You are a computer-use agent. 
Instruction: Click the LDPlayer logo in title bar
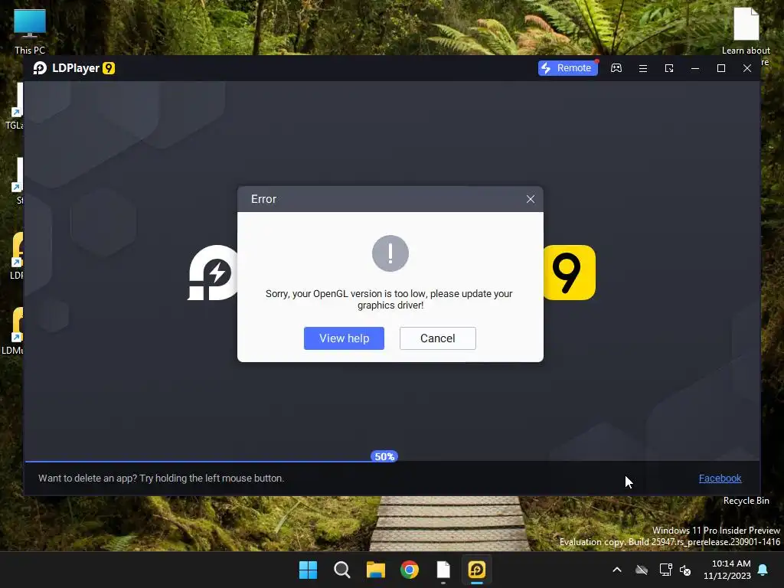[x=40, y=68]
